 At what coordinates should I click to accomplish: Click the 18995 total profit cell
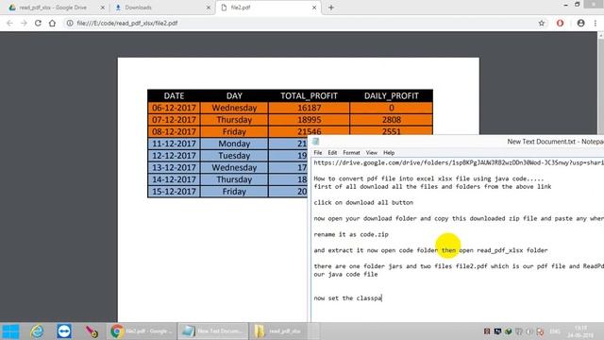309,120
